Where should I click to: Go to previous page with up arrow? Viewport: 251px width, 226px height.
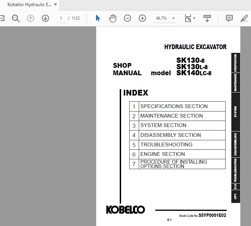tap(31, 18)
